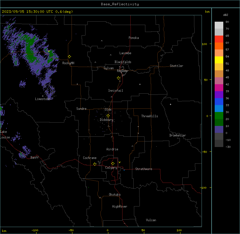Select the HighRiver town label
This screenshot has height=234, width=240.
point(120,206)
